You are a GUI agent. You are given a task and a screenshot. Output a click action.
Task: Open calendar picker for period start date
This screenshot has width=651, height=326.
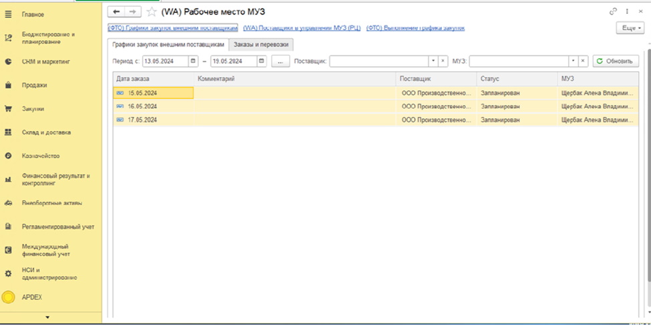(194, 61)
